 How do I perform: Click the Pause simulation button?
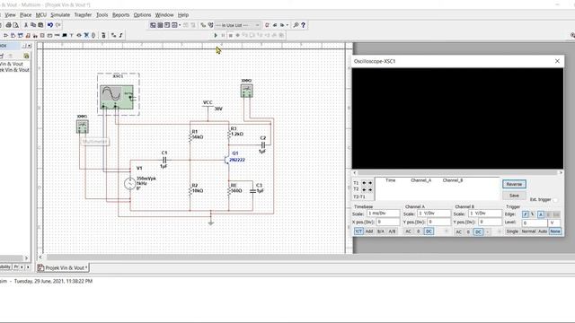pyautogui.click(x=223, y=35)
